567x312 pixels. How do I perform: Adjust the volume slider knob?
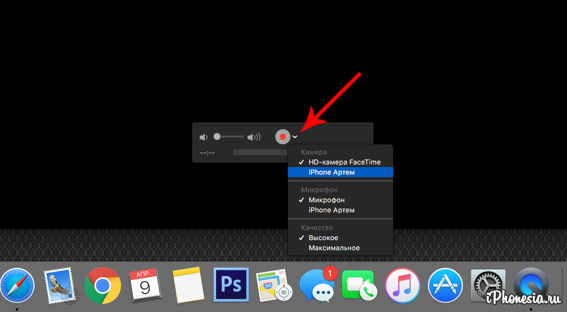tap(217, 136)
